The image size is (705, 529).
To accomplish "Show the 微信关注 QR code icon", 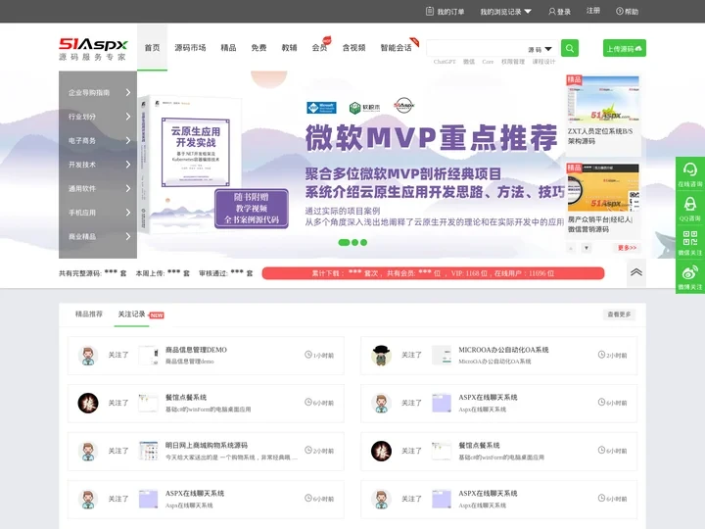I will coord(689,238).
